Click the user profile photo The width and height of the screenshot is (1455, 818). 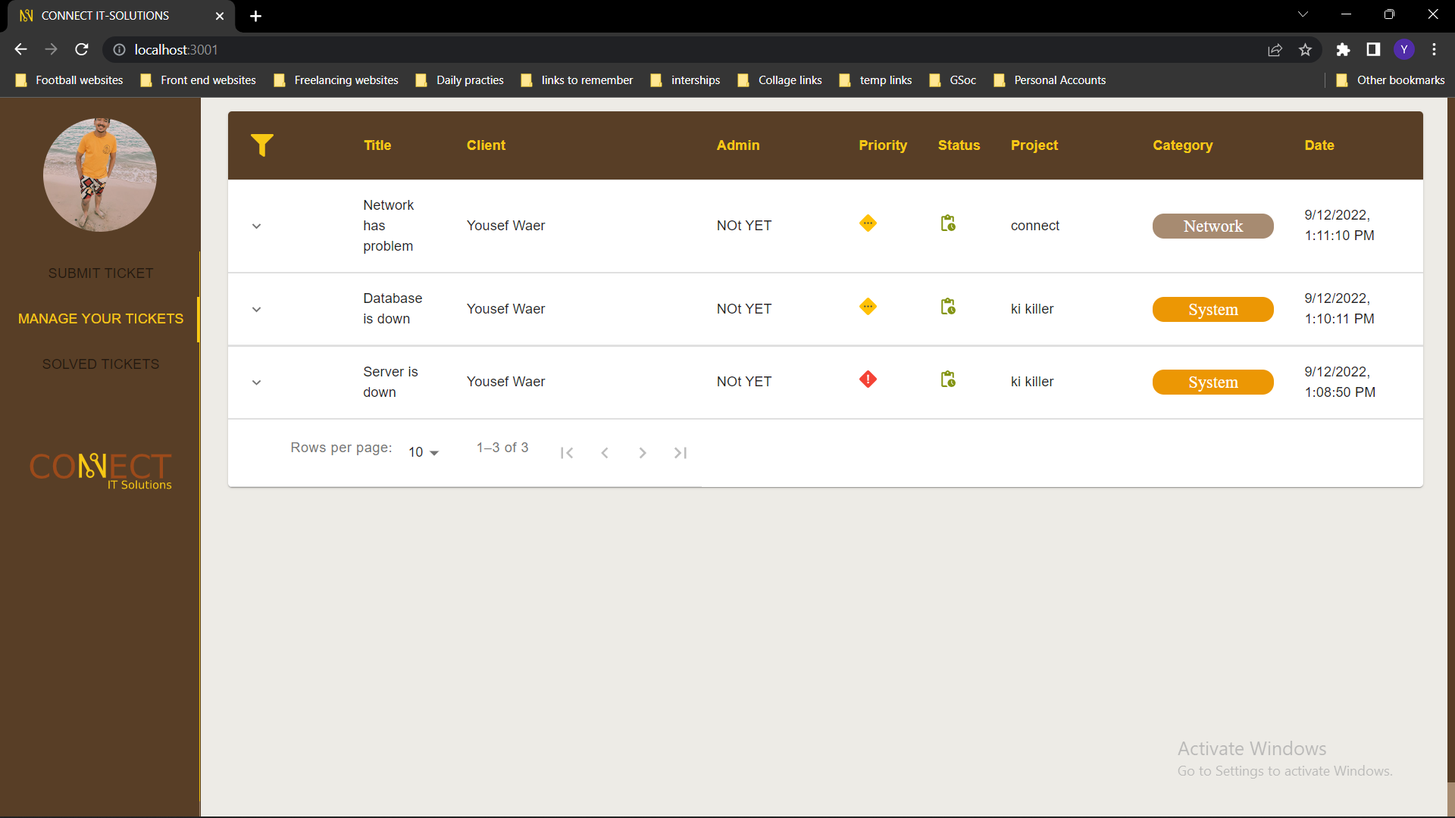(x=100, y=175)
